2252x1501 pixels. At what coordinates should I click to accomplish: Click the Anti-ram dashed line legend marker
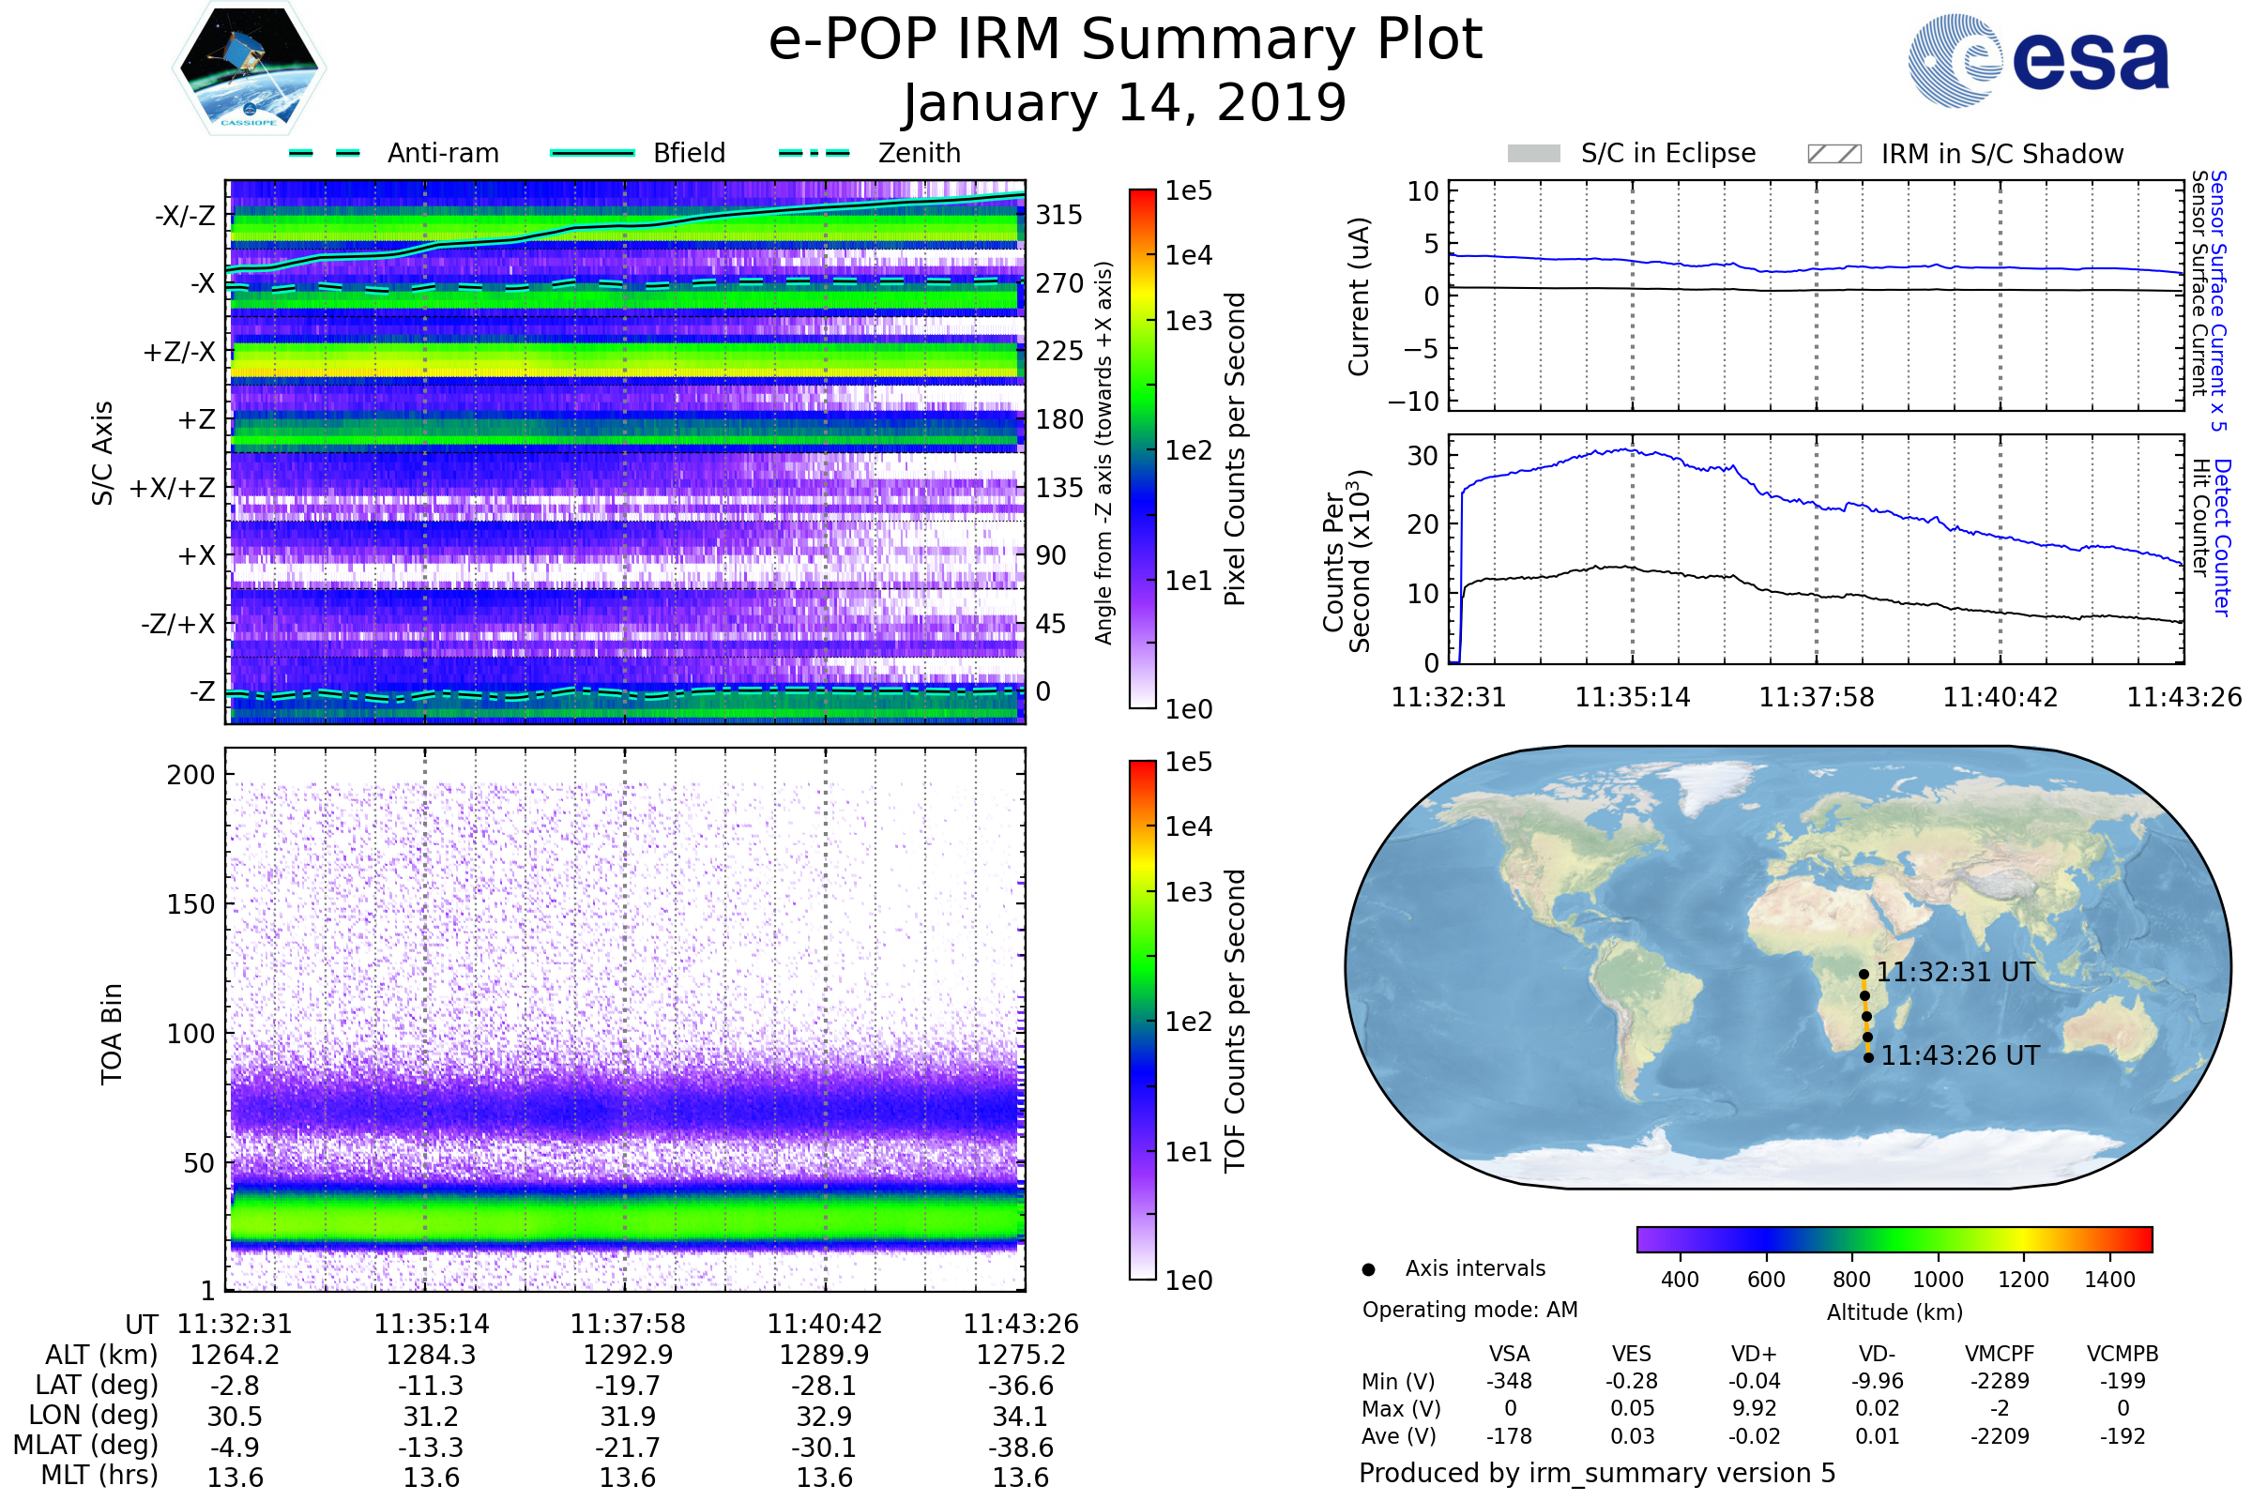(x=325, y=153)
